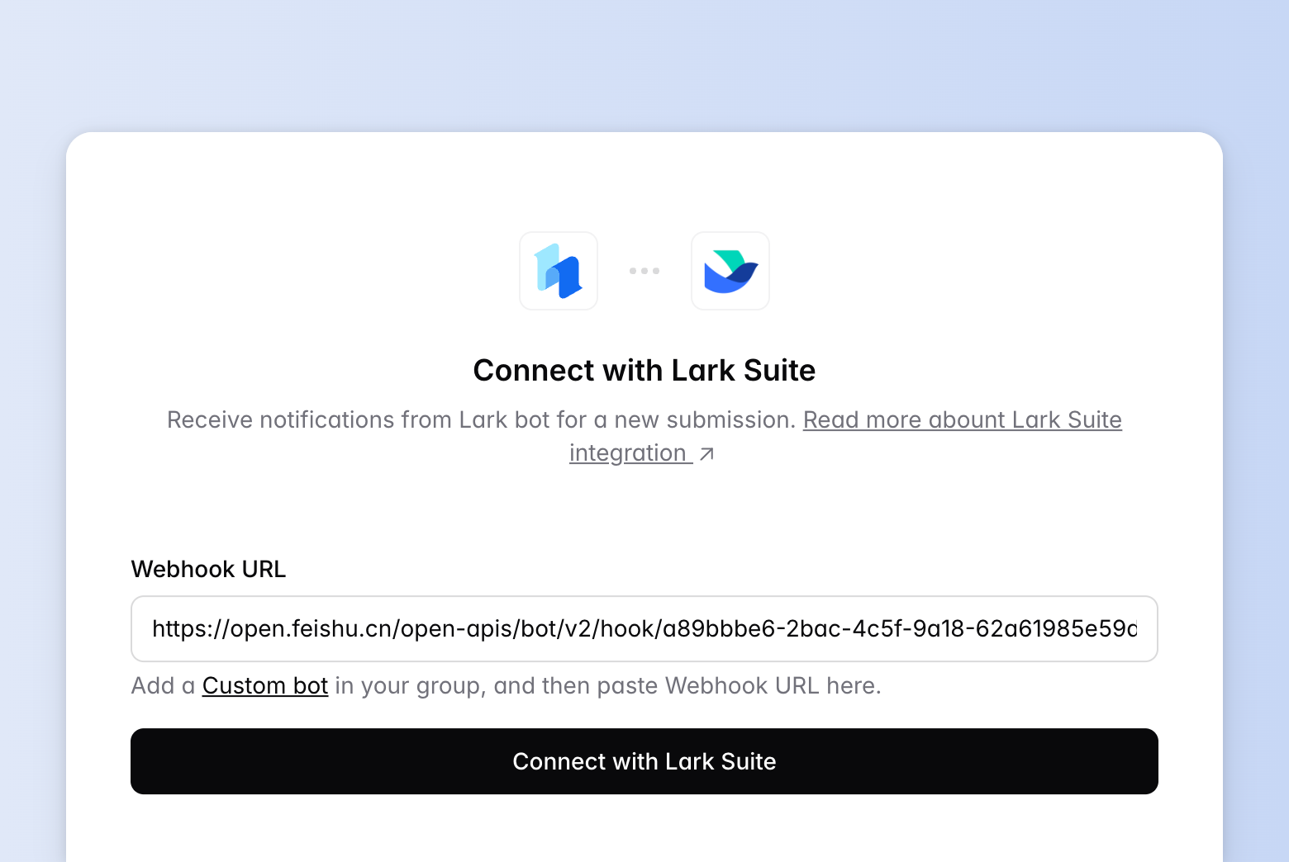Open the 'Custom bot' help link

pos(264,685)
